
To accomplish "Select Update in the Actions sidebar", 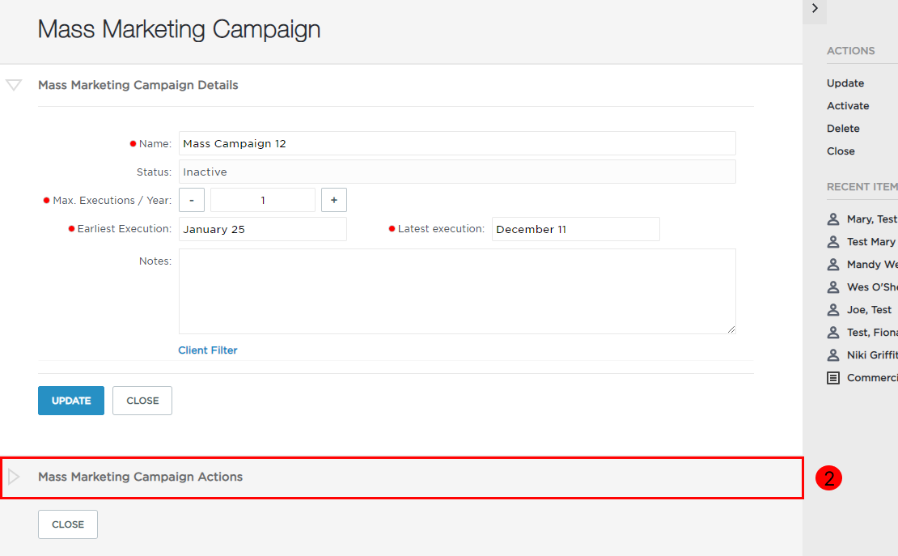I will (x=845, y=83).
